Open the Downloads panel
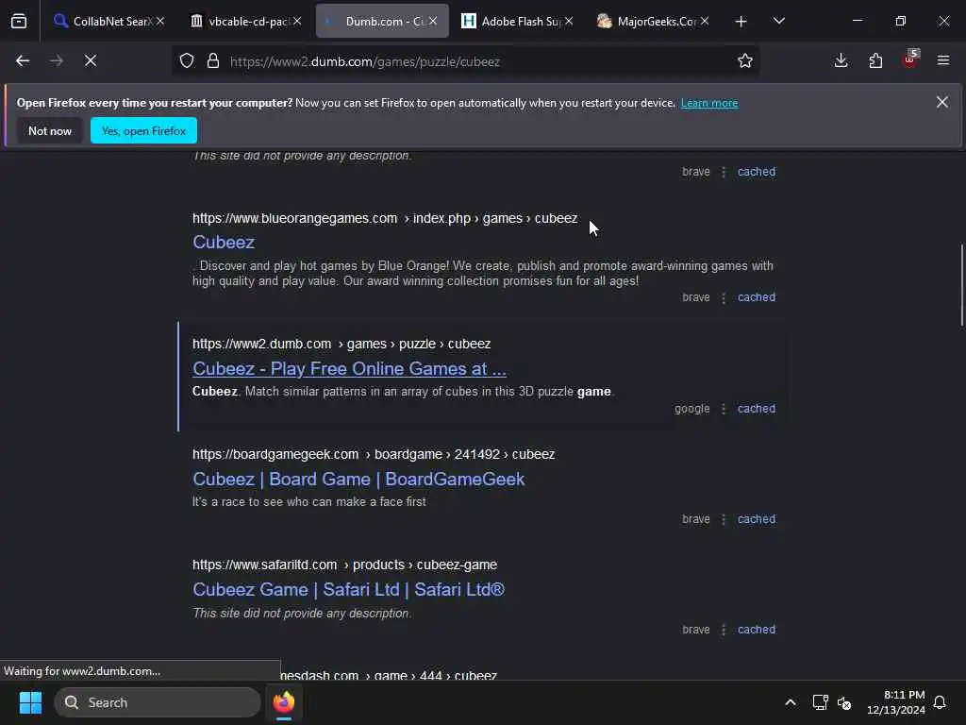Screen dimensions: 966x725 (x=841, y=60)
